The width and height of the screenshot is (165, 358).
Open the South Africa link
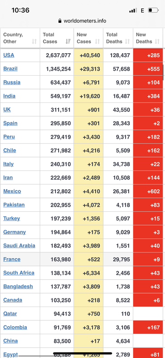click(x=19, y=273)
